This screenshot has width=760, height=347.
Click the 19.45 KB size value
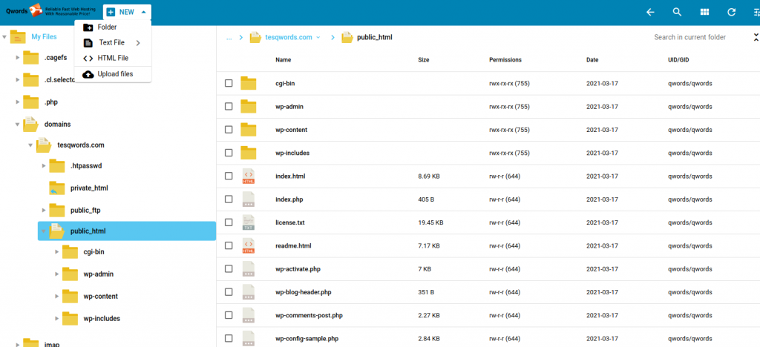click(430, 222)
